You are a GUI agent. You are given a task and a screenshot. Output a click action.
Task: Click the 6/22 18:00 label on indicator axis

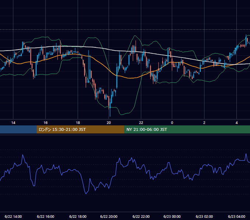[78, 216]
